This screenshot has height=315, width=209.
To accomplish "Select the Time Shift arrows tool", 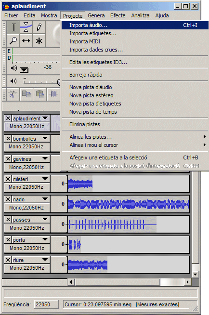I will click(26, 40).
